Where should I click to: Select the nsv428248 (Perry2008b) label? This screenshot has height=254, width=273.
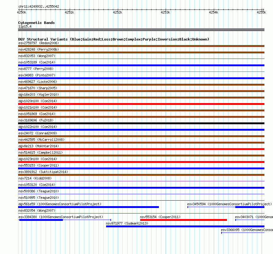coord(39,49)
